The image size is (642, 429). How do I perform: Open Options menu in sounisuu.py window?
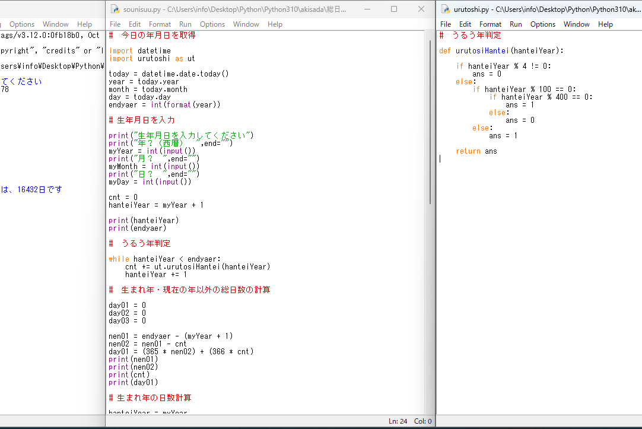coord(212,24)
